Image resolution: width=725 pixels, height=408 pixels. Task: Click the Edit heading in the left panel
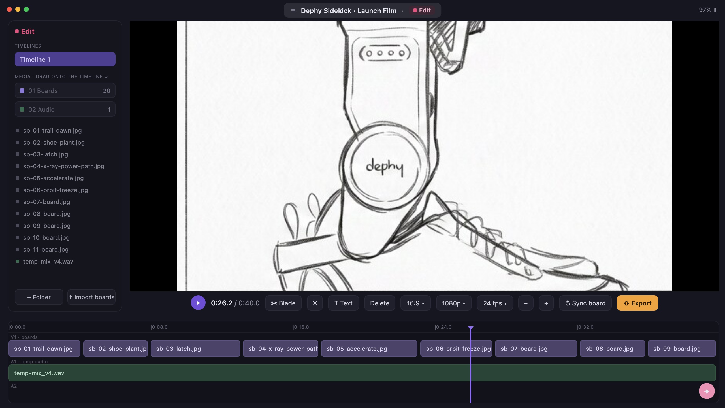click(x=25, y=31)
